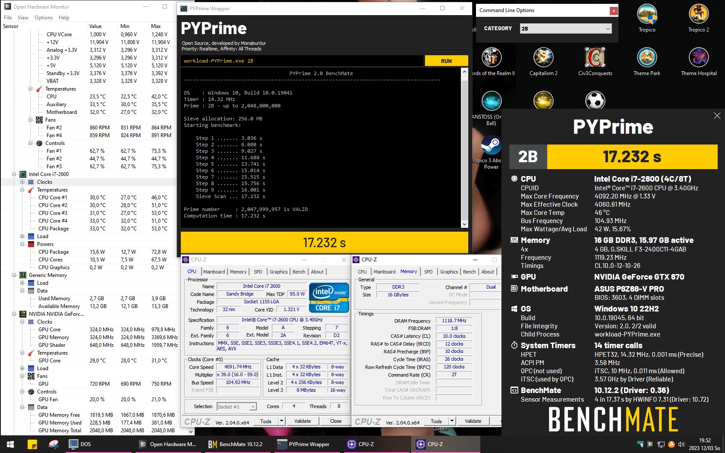Click Tools button in left CPU-Z
Image resolution: width=725 pixels, height=453 pixels.
[x=266, y=421]
